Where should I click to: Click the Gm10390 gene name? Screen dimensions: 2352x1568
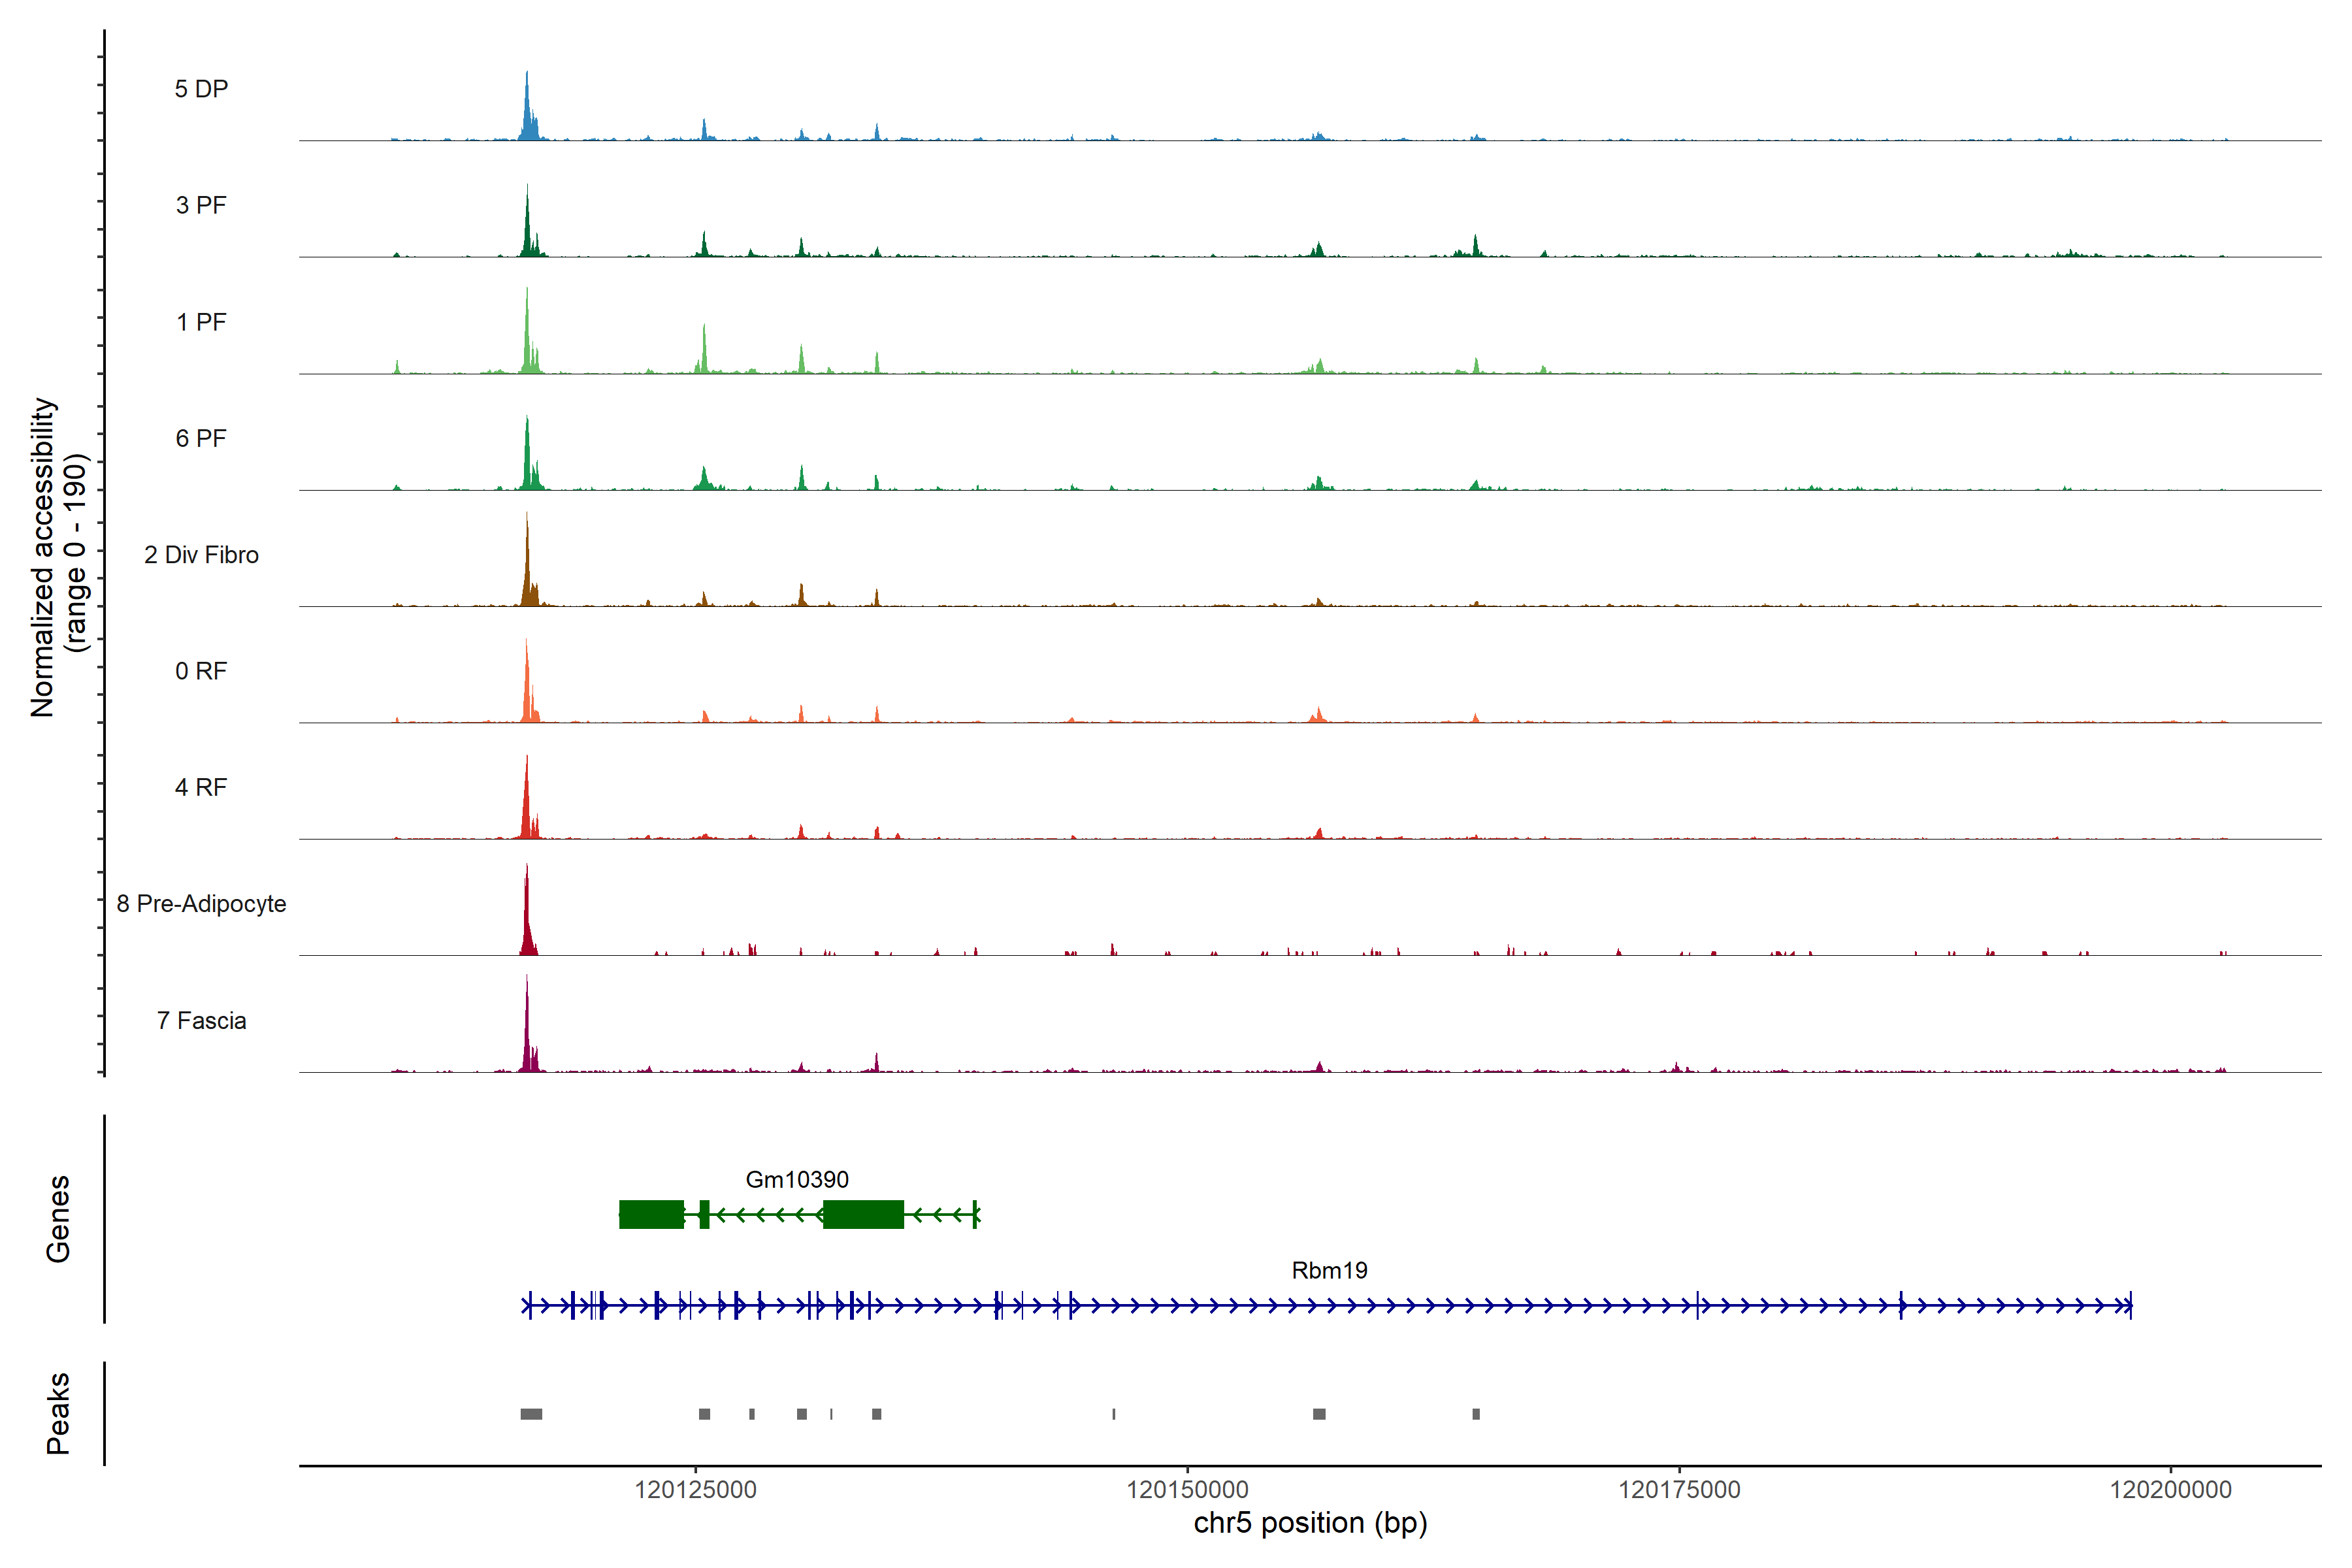[x=797, y=1180]
